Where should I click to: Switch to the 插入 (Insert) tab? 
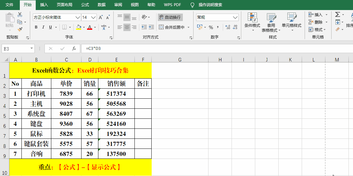click(x=44, y=5)
